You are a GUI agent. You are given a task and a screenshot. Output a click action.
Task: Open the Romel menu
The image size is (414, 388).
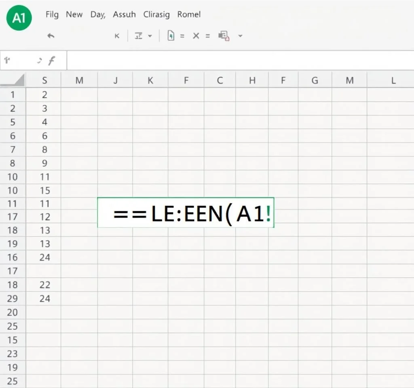[189, 15]
